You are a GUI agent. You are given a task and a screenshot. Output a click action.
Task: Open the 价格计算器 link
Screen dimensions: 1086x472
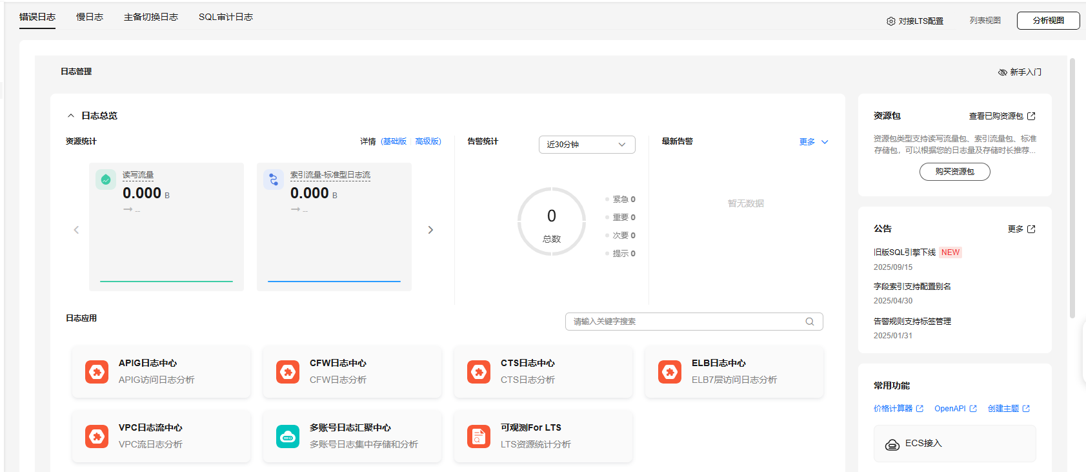[893, 409]
